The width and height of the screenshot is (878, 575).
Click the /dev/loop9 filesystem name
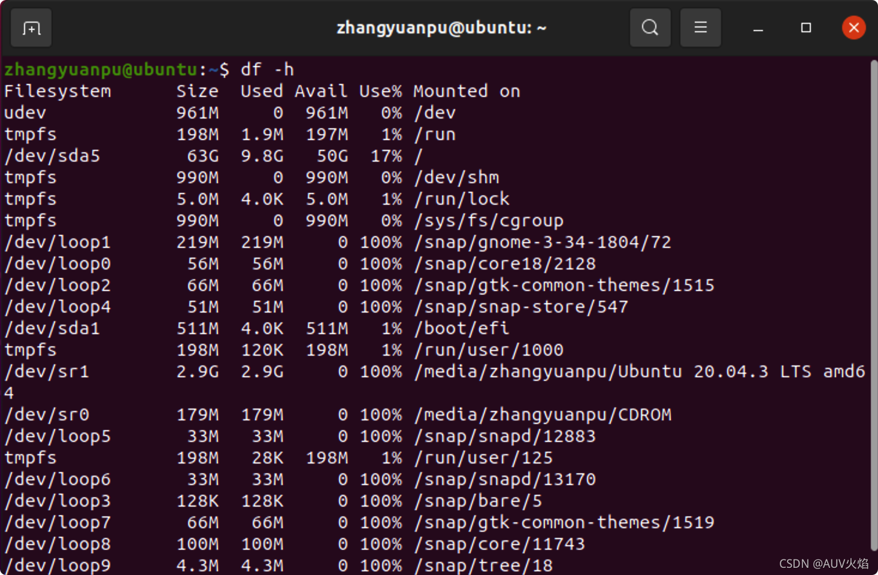57,565
